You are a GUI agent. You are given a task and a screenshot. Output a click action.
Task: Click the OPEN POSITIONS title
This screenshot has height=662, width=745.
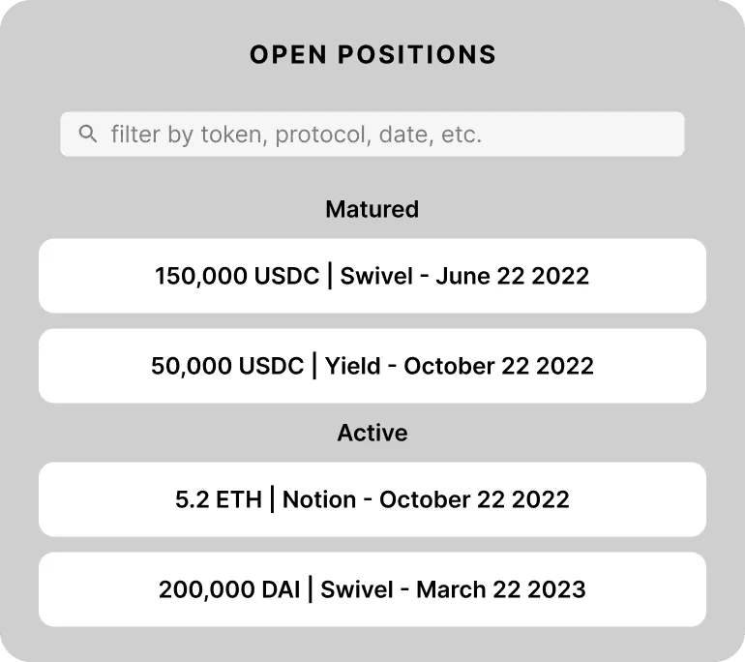372,55
